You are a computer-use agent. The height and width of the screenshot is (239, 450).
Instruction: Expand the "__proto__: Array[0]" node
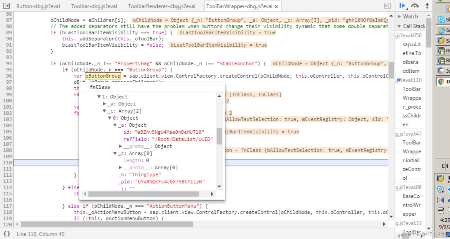pos(120,168)
